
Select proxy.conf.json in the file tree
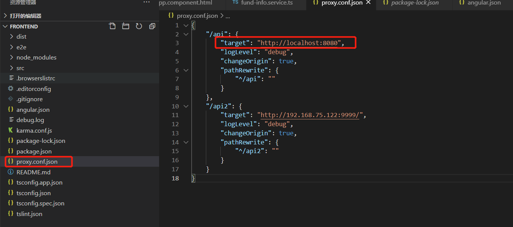pos(79,161)
